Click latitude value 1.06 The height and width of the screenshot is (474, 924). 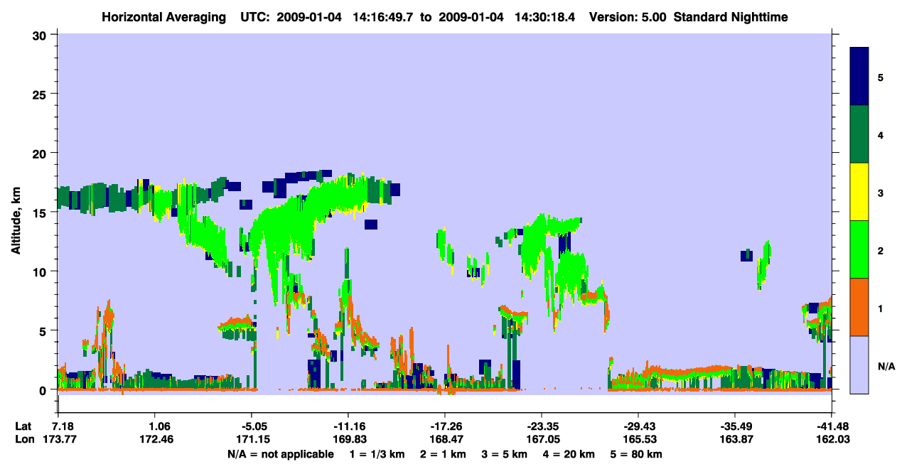[x=156, y=426]
